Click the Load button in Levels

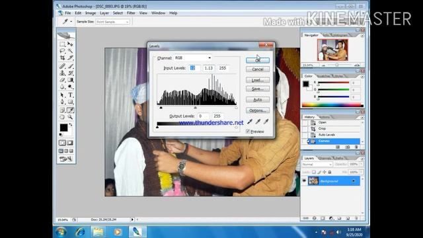(x=258, y=80)
